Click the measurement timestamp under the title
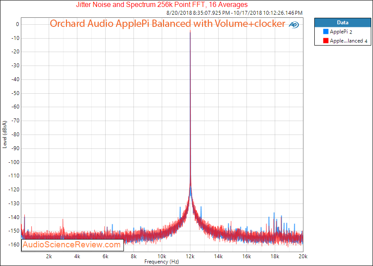373x266 pixels. coord(234,13)
